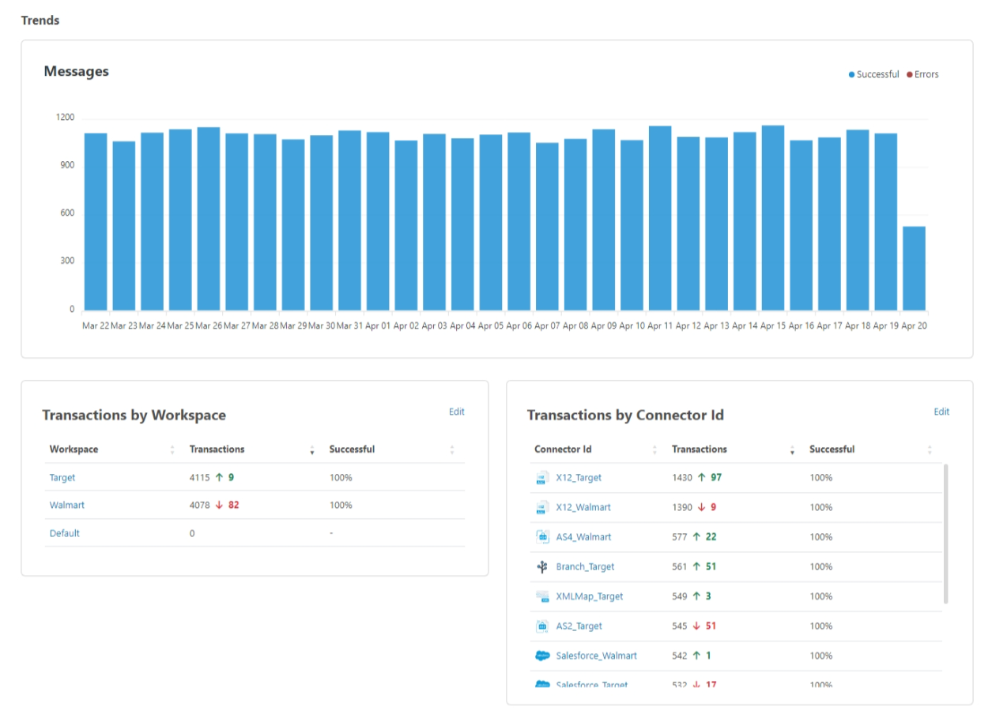Screen dimensions: 992x718
Task: Toggle the Successful series in chart legend
Action: click(x=873, y=74)
